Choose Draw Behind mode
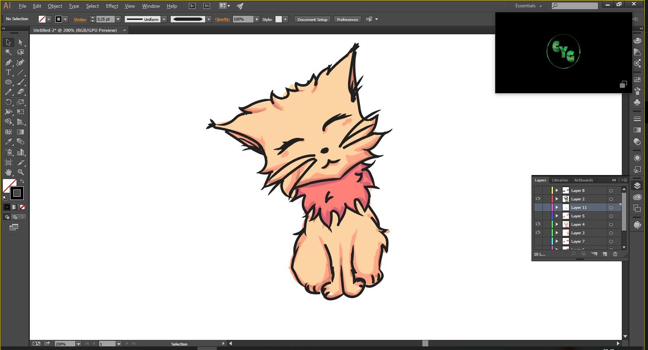 tap(15, 217)
